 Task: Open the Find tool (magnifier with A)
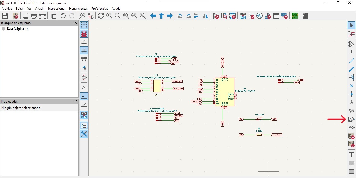pos(82,16)
